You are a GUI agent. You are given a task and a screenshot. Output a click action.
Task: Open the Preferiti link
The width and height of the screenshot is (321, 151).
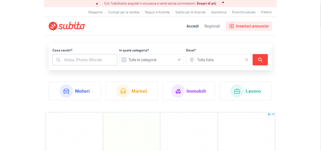click(x=266, y=12)
